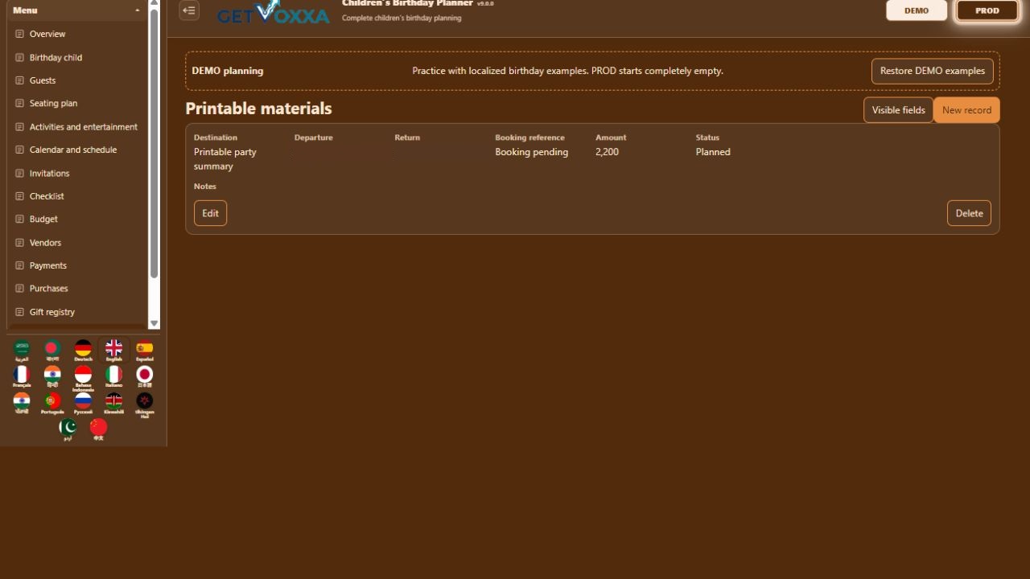Choose the Português flag icon
The height and width of the screenshot is (579, 1030).
(52, 403)
